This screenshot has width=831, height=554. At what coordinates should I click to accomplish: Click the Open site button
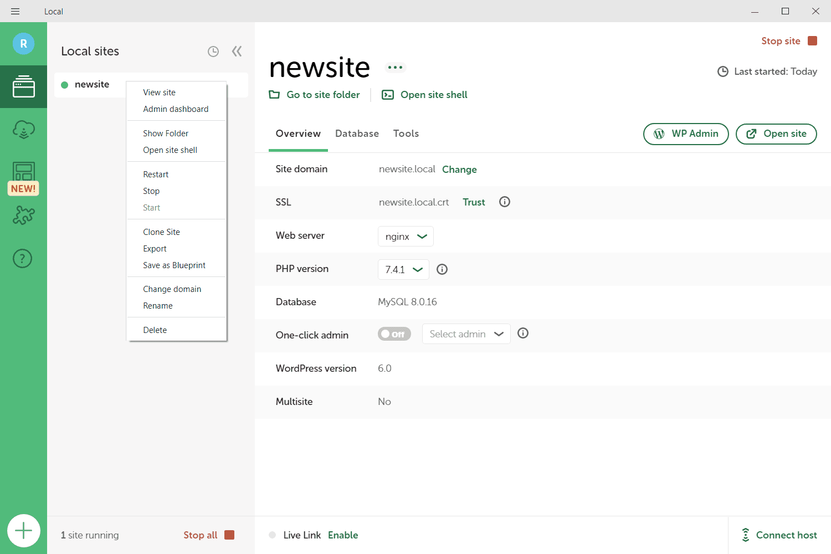coord(776,134)
